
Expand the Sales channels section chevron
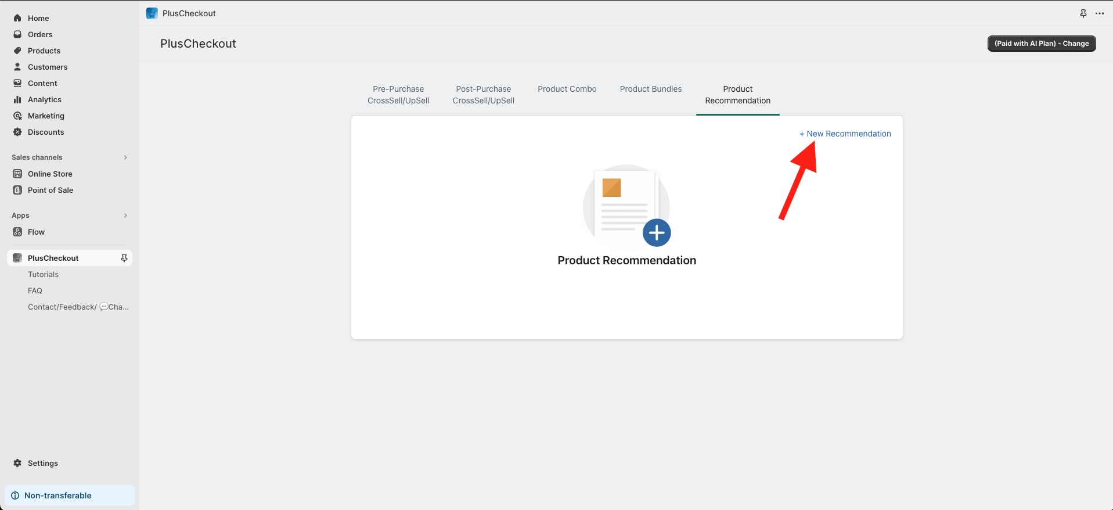[x=125, y=157]
